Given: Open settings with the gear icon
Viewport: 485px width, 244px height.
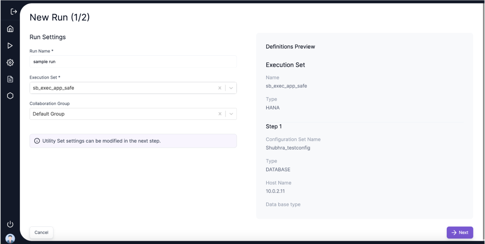Looking at the screenshot, I should tap(10, 63).
